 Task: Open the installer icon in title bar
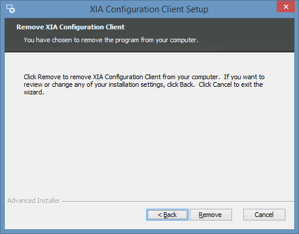tap(11, 9)
